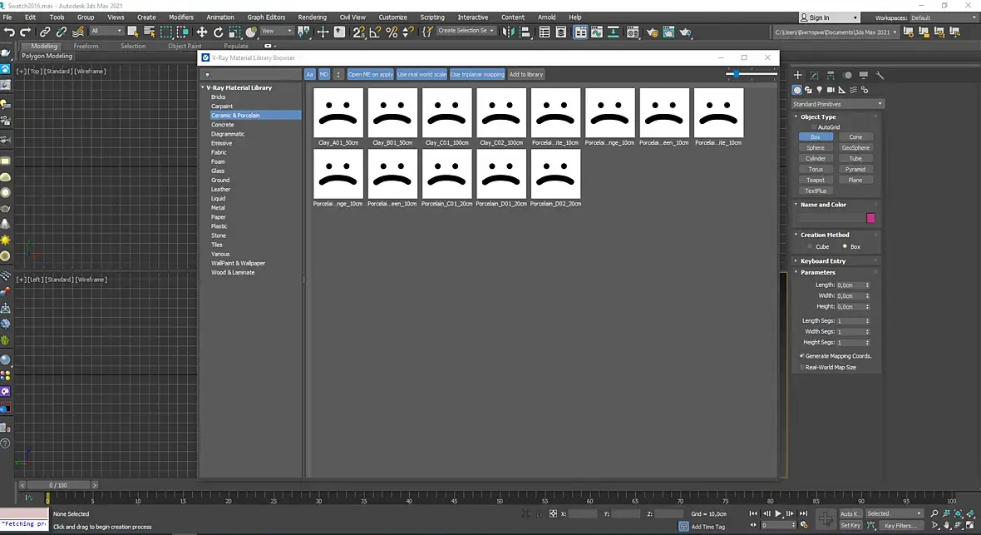Click the Teapot primitive button

coord(816,180)
